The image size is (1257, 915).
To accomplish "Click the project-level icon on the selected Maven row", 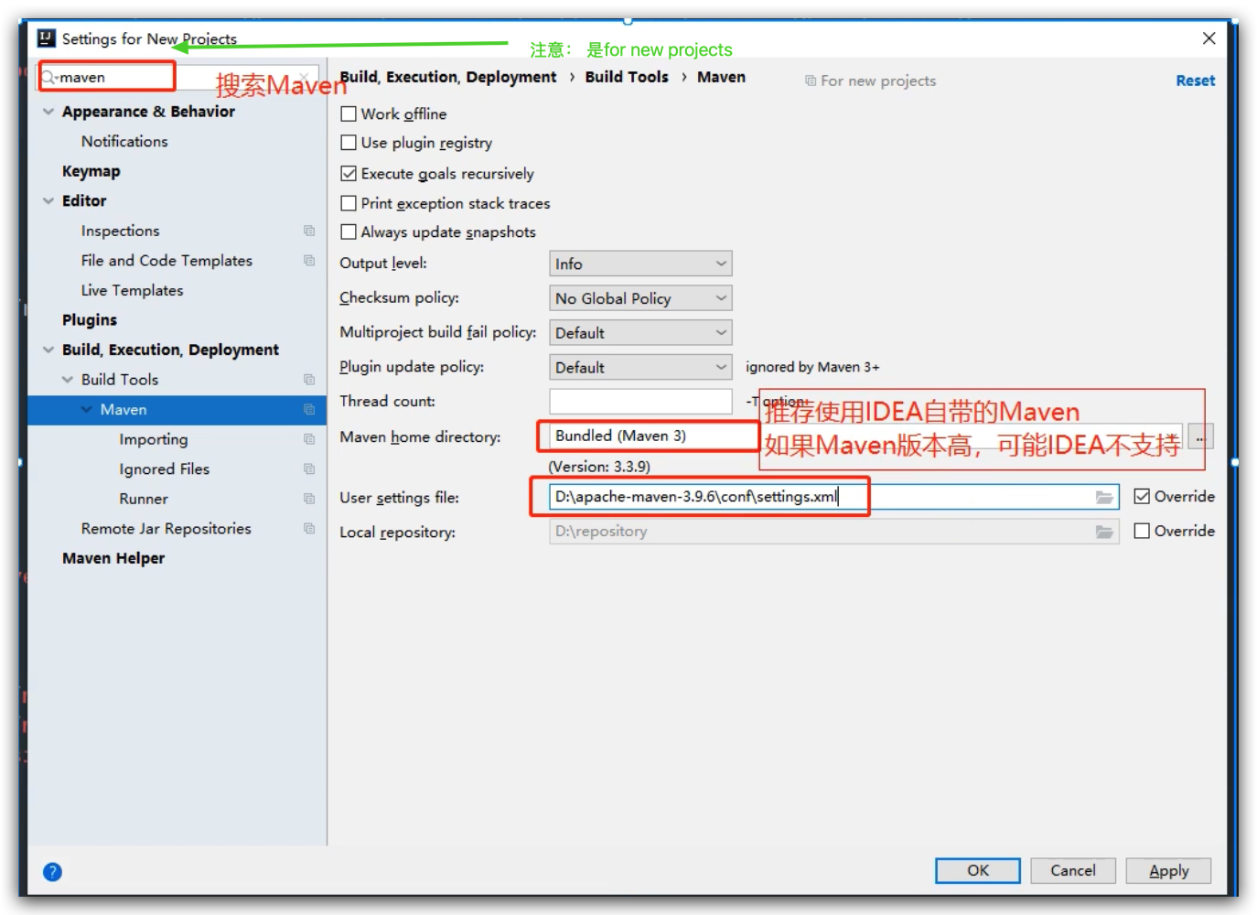I will click(309, 410).
